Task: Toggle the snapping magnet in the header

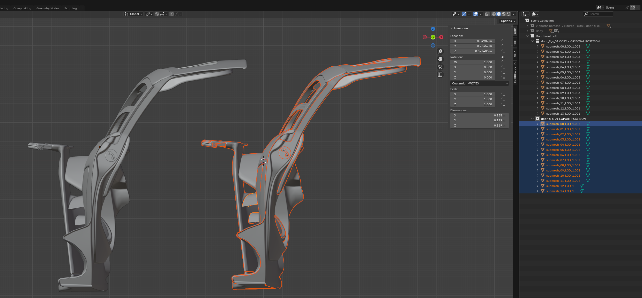Action: 157,14
